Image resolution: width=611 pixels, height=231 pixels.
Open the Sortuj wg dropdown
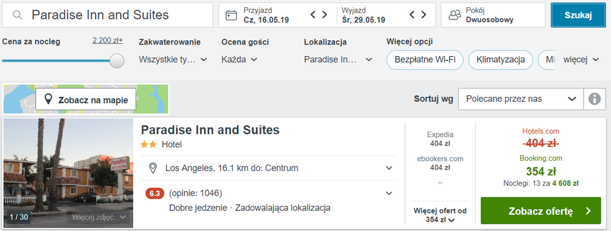pyautogui.click(x=521, y=99)
